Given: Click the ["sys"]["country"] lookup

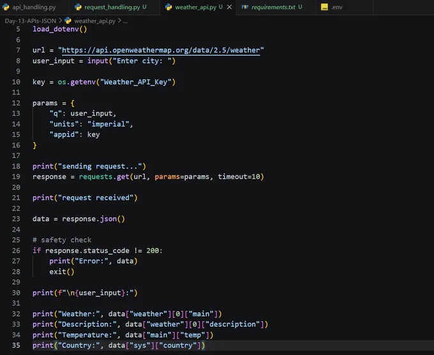Looking at the screenshot, I should click(x=163, y=345).
